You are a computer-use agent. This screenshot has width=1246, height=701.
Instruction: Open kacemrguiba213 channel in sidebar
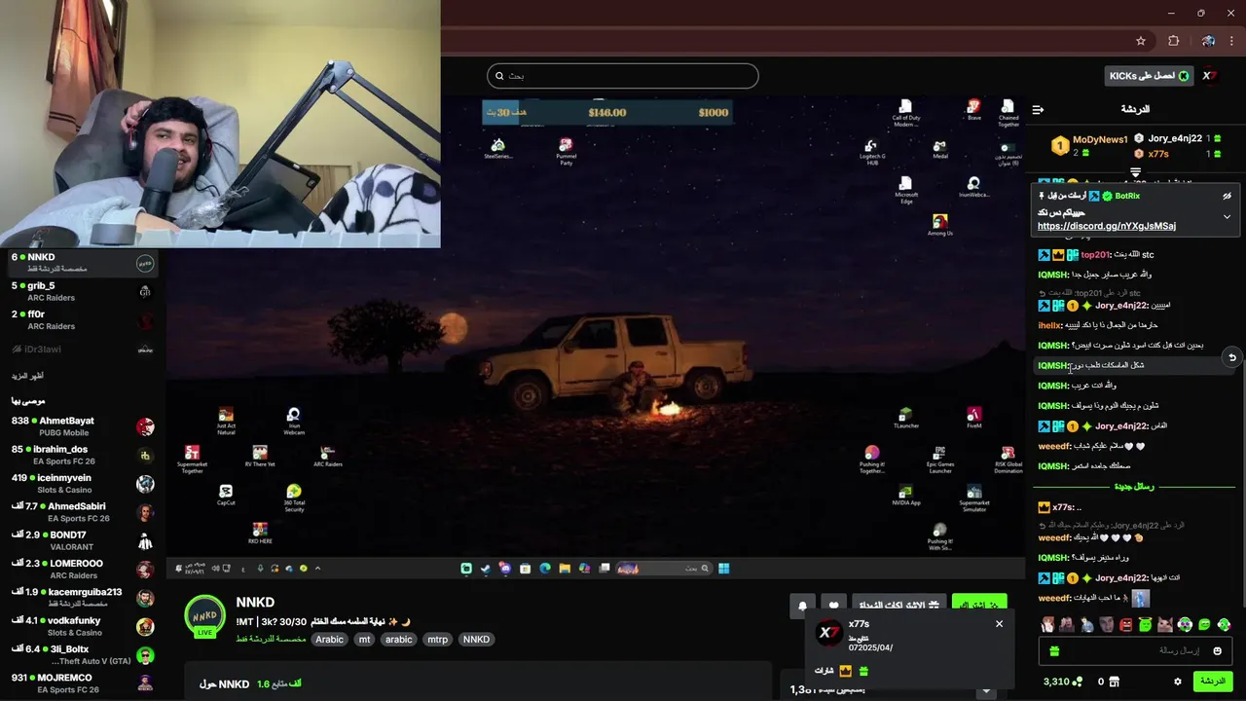pyautogui.click(x=82, y=598)
